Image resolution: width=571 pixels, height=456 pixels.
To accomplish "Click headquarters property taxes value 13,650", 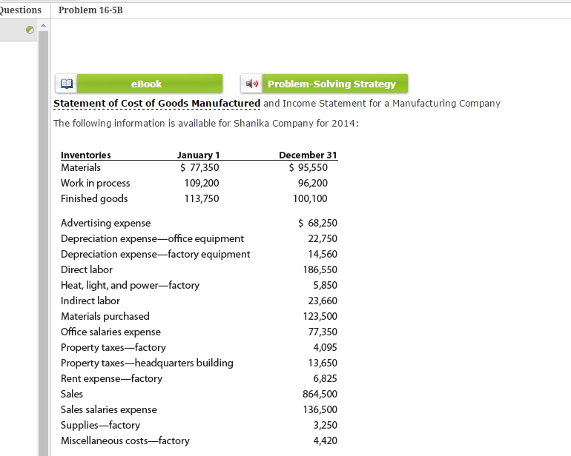I will click(x=323, y=363).
